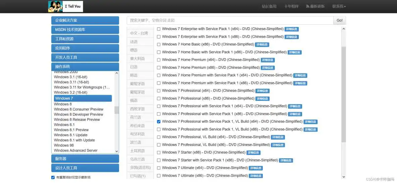
Task: Check Windows 7 Home Premium SP1 (x64) DVD
Action: [x=159, y=75]
